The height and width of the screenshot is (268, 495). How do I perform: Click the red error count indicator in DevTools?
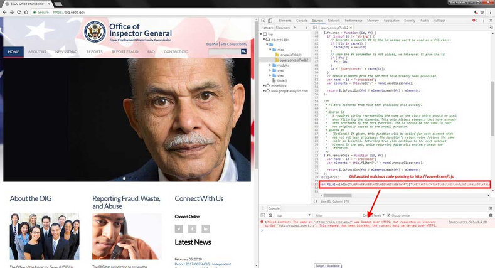pos(475,21)
